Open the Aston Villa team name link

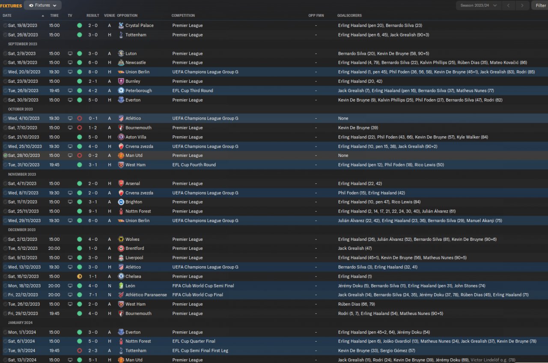[x=136, y=137]
